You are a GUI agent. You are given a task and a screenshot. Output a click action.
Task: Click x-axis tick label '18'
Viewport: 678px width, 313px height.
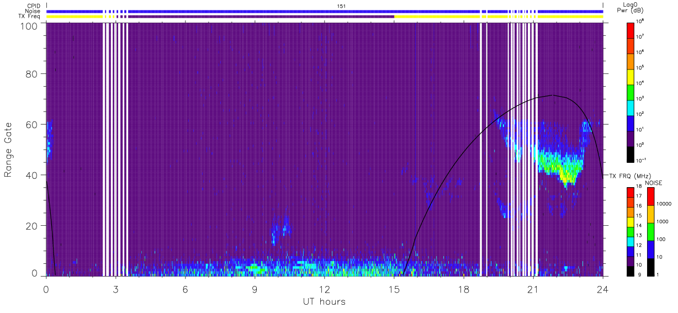463,289
